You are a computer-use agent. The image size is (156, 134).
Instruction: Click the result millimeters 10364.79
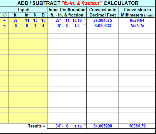137,126
